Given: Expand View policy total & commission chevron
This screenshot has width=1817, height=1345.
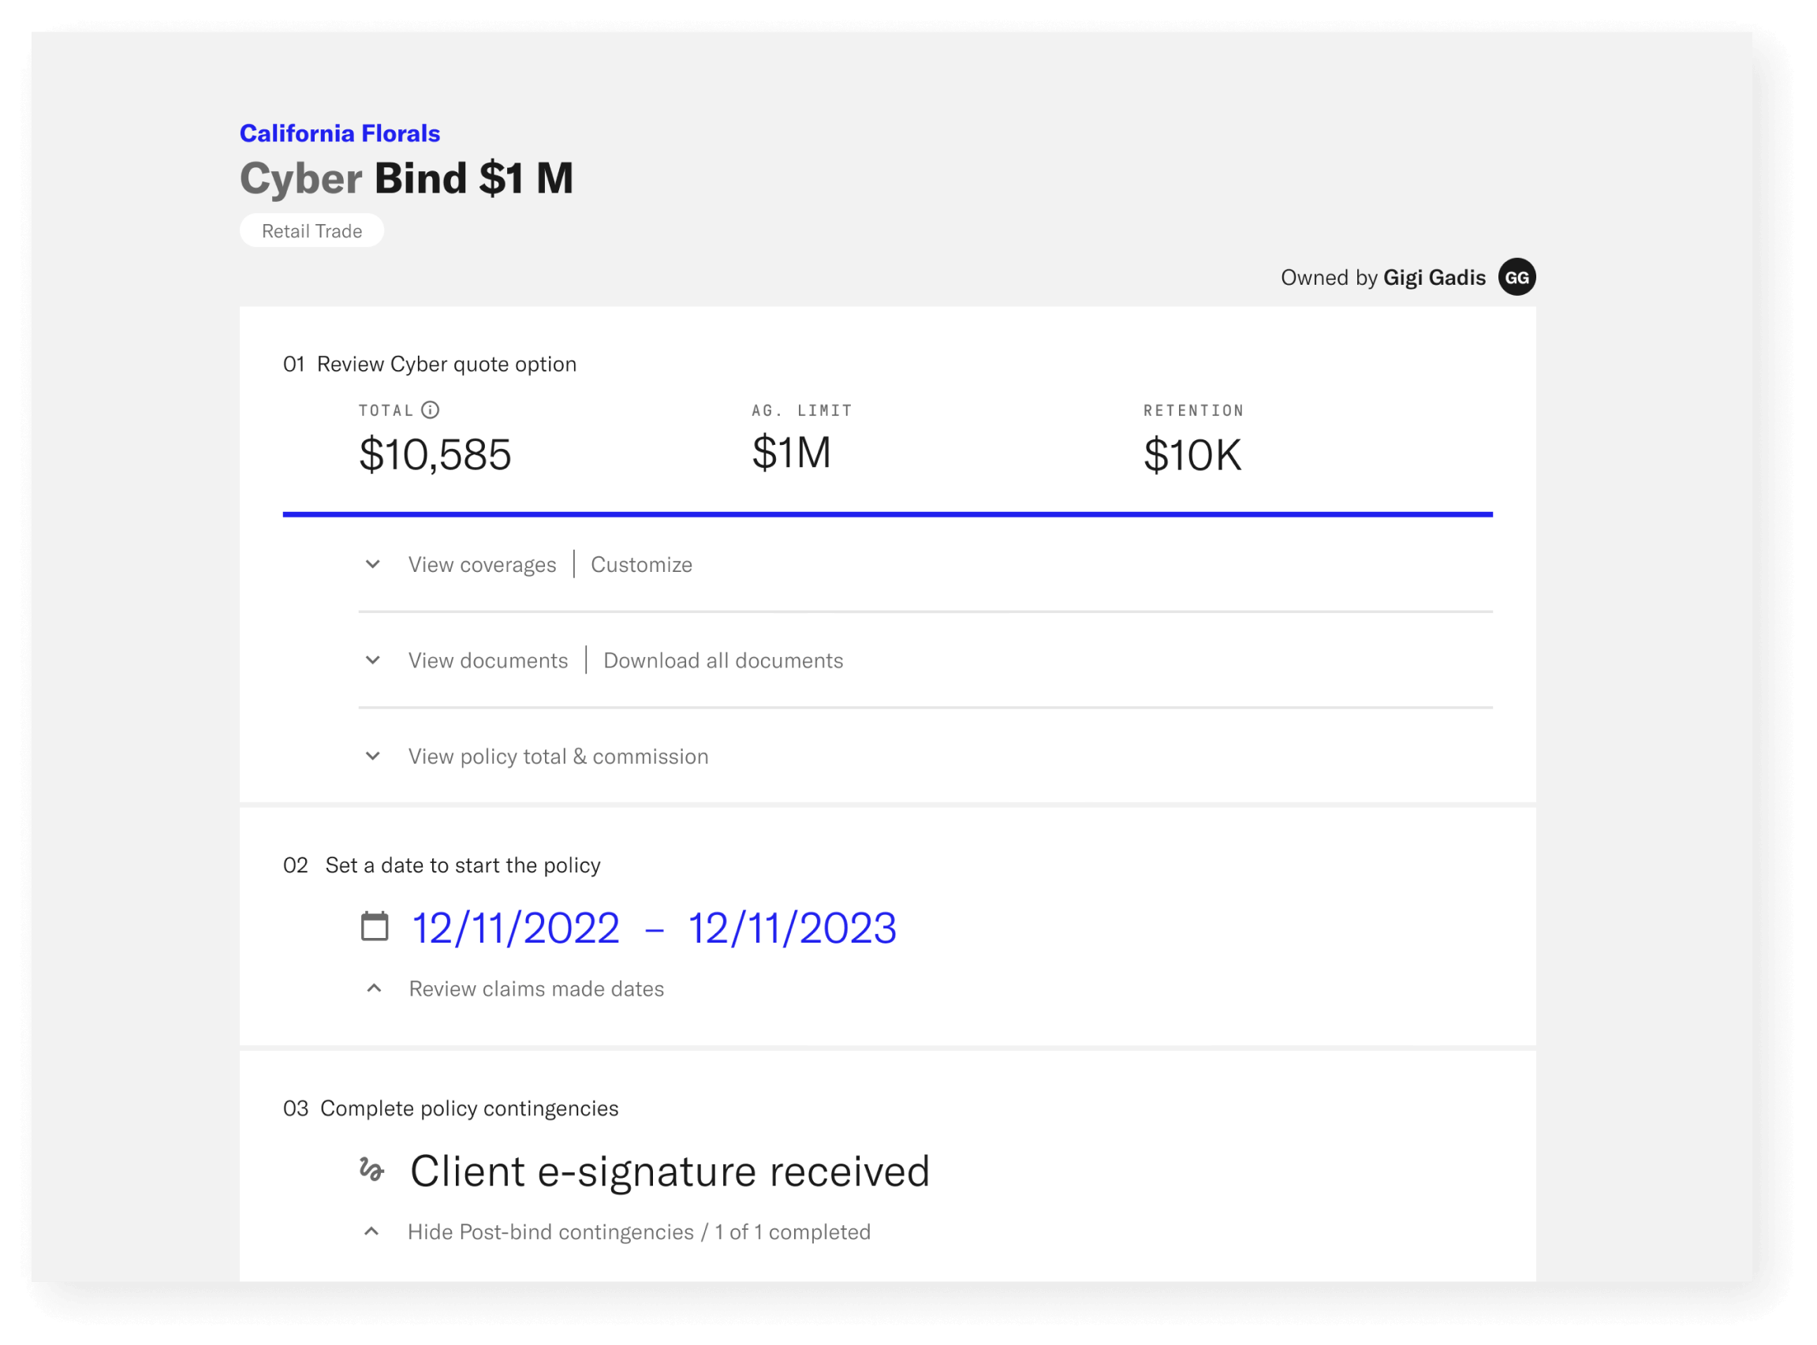Looking at the screenshot, I should click(373, 757).
